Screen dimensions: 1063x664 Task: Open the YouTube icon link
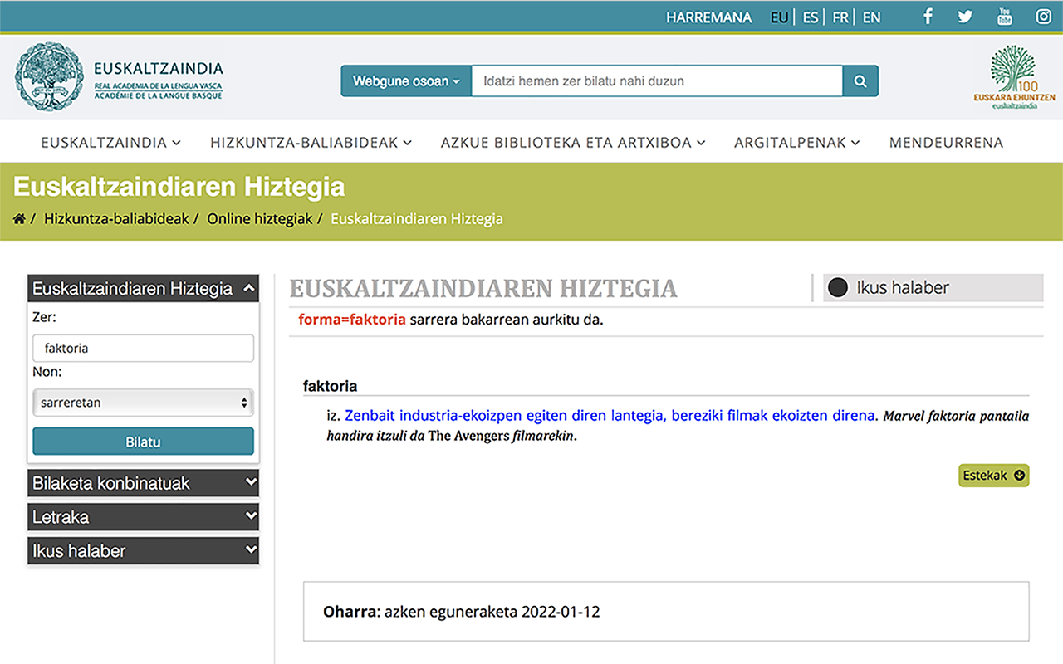(x=1005, y=17)
